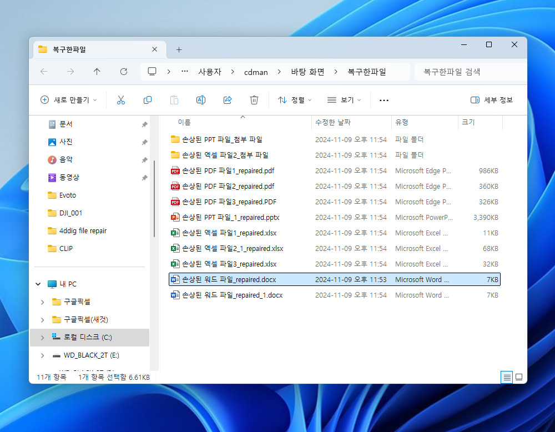
Task: Open 동영상 in the sidebar
Action: [x=69, y=177]
